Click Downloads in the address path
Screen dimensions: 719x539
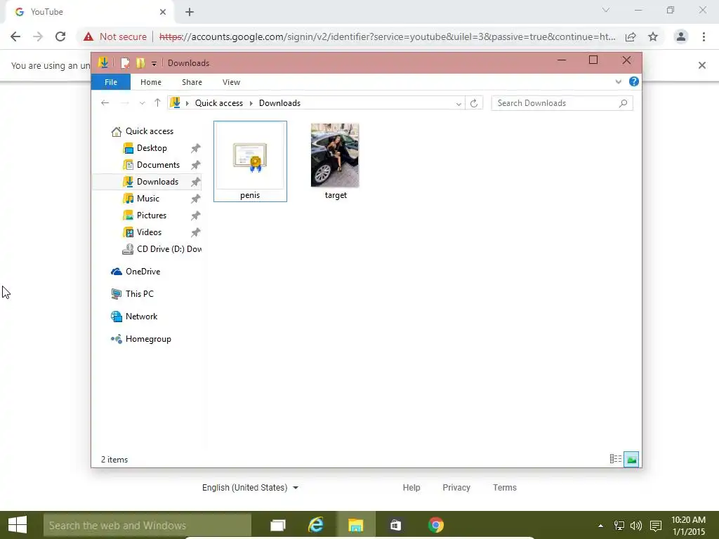click(279, 103)
